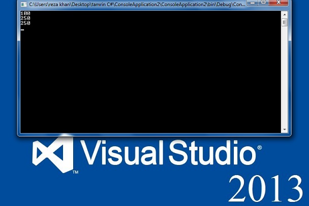This screenshot has height=206, width=309.
Task: Grab the vertical scrollbar thumb in console
Action: click(285, 22)
